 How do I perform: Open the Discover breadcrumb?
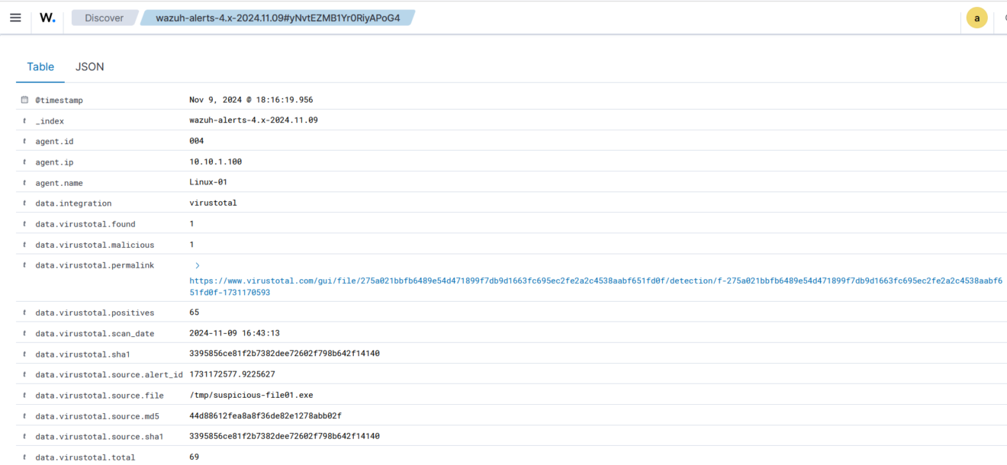[x=104, y=18]
